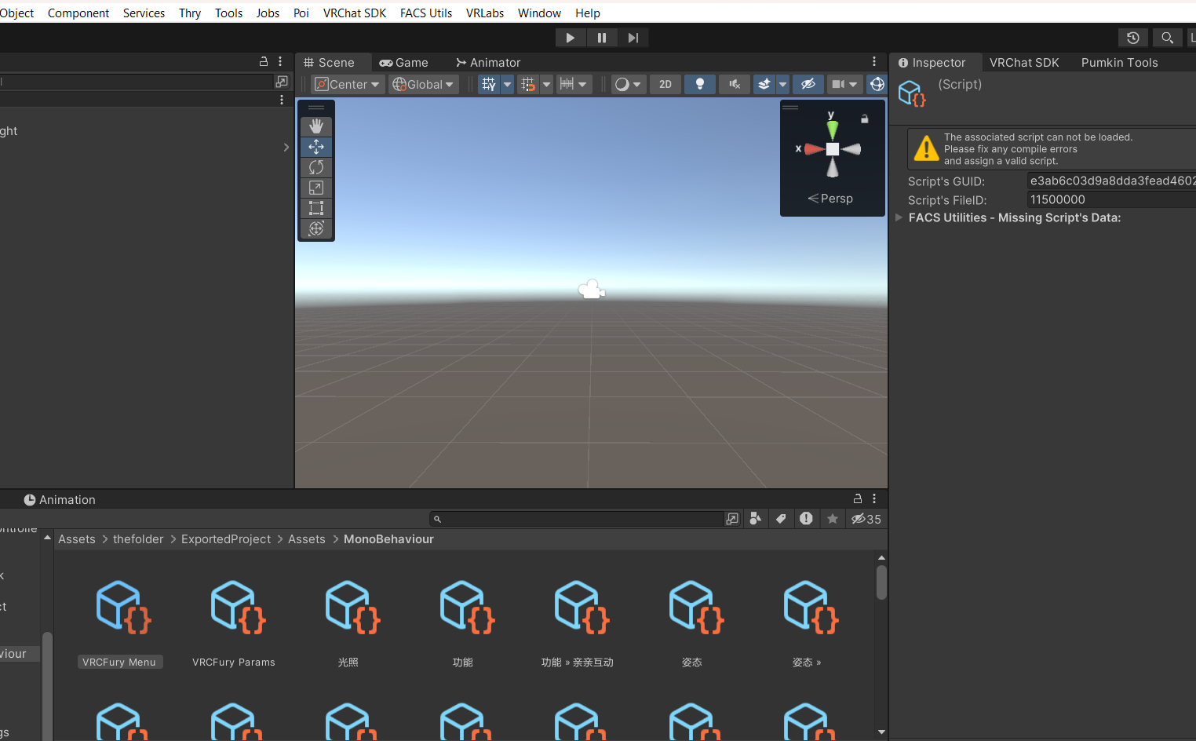The height and width of the screenshot is (741, 1196).
Task: Click the red X axis cone
Action: pyautogui.click(x=814, y=148)
